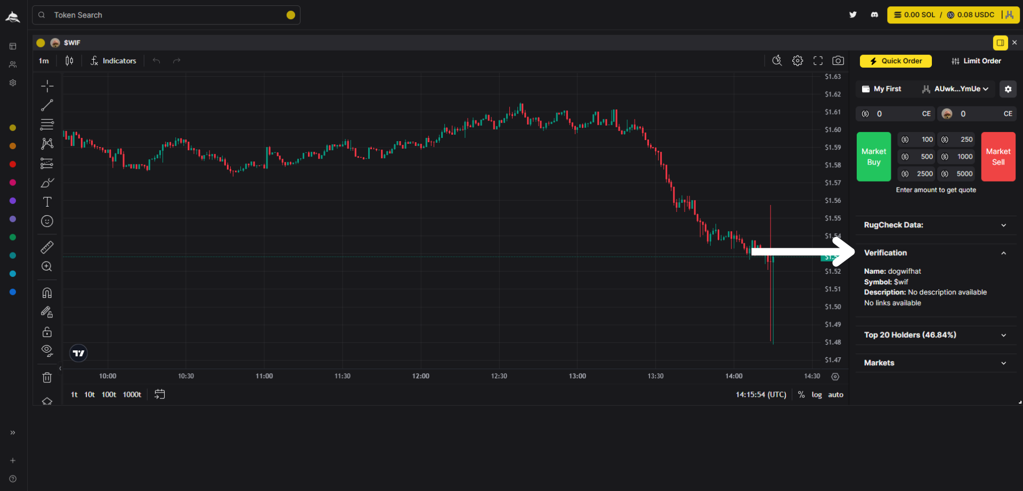Open chart settings gear in toolbar
Image resolution: width=1023 pixels, height=491 pixels.
pos(798,61)
